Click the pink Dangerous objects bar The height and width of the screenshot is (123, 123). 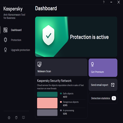point(47,103)
